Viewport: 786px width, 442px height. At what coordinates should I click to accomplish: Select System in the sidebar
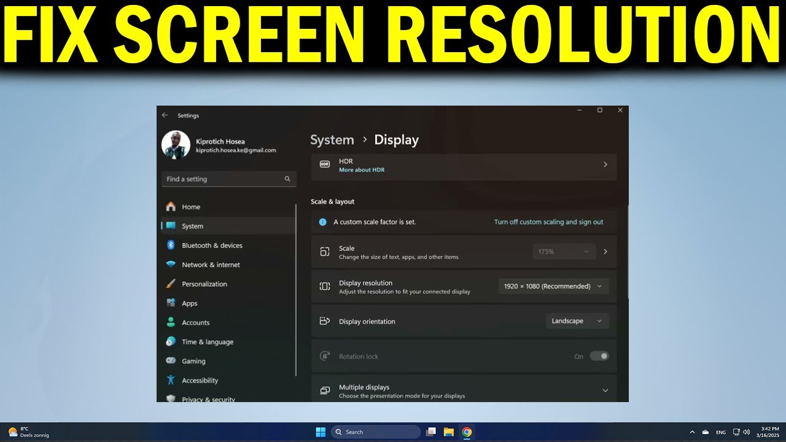(x=228, y=226)
